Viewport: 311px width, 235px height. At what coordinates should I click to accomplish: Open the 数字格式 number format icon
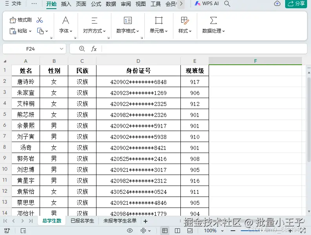pos(128,20)
